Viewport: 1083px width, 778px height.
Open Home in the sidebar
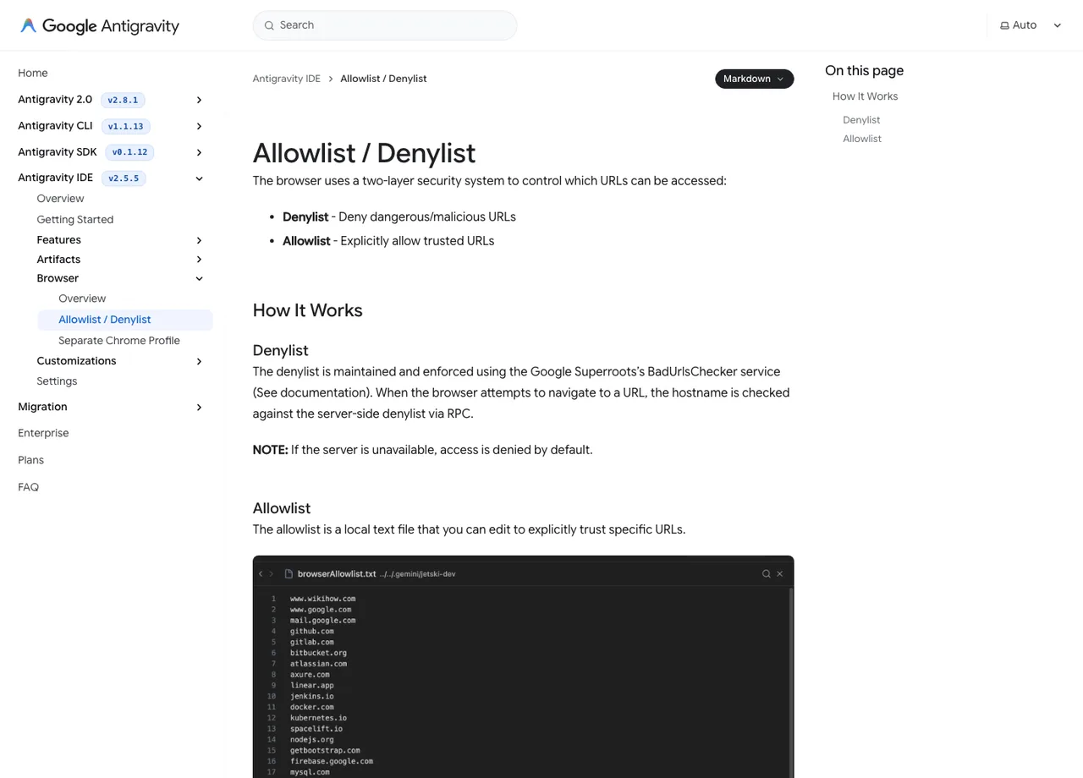(33, 73)
